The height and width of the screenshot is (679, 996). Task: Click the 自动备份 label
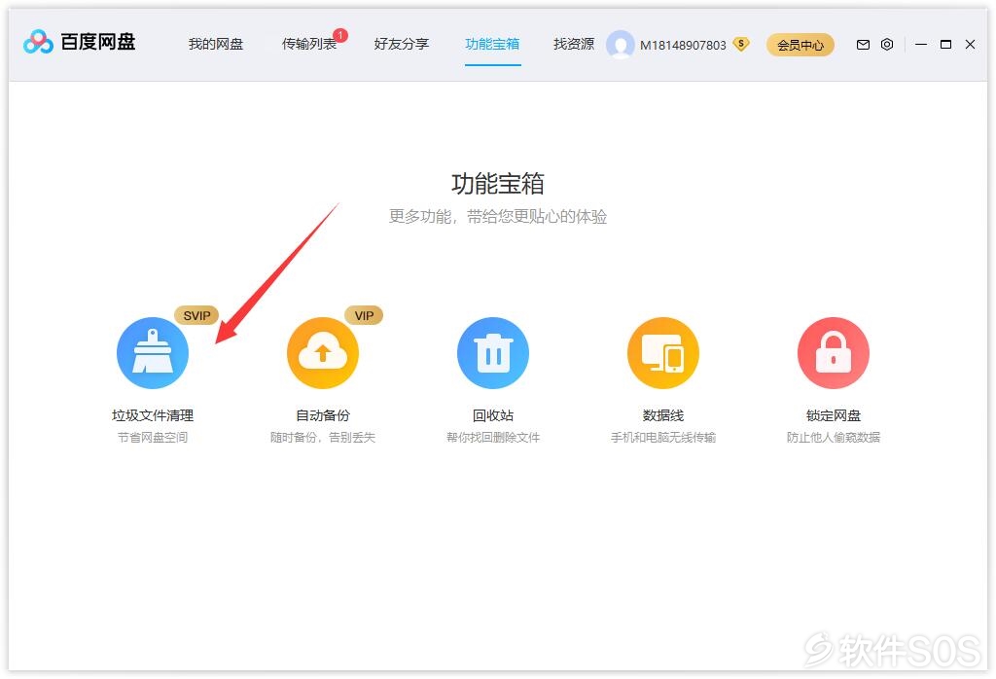point(323,415)
